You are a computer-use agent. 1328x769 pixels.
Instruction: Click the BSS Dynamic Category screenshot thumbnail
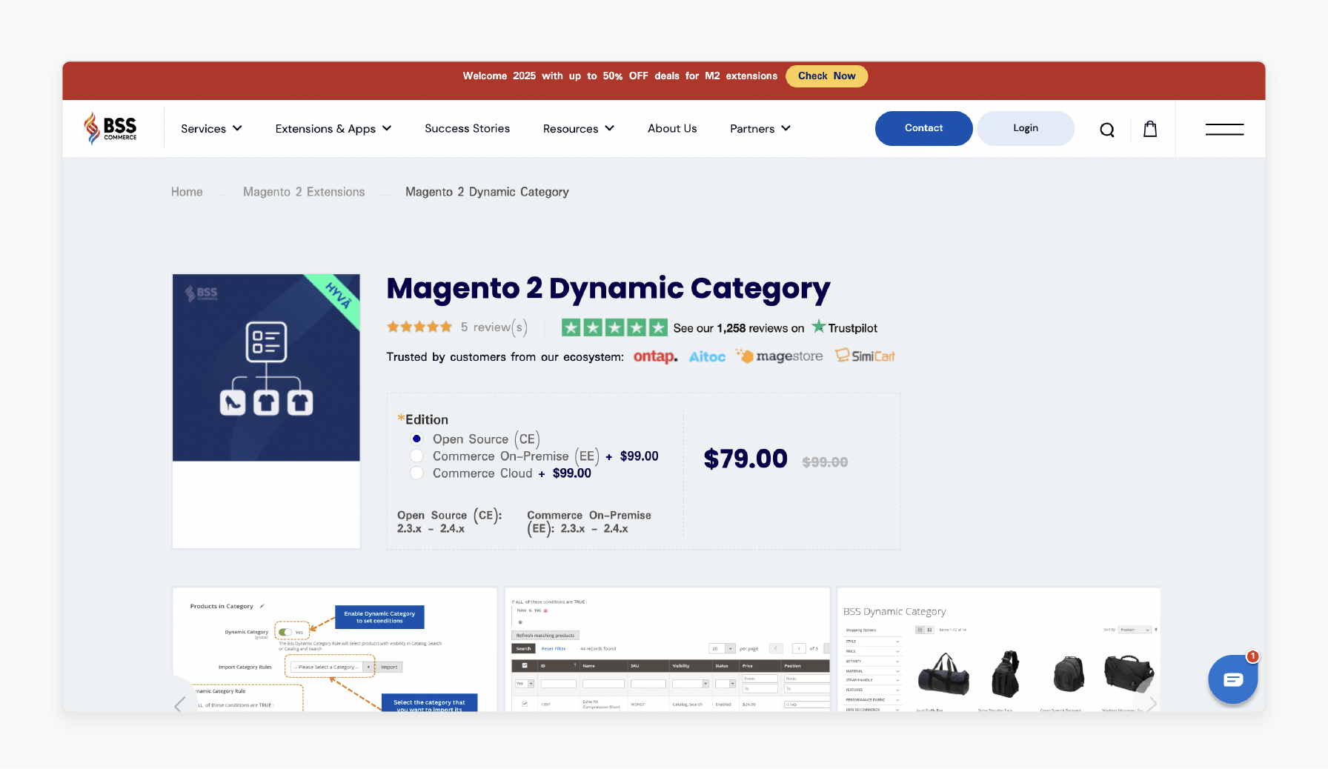coord(998,650)
